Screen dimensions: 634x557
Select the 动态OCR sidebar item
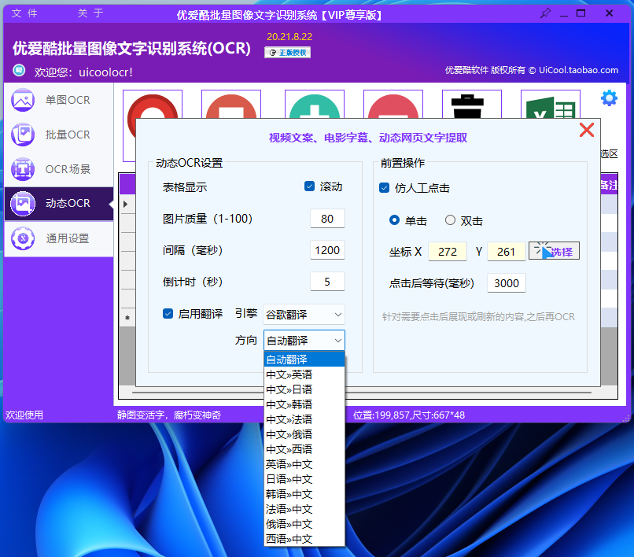point(59,204)
